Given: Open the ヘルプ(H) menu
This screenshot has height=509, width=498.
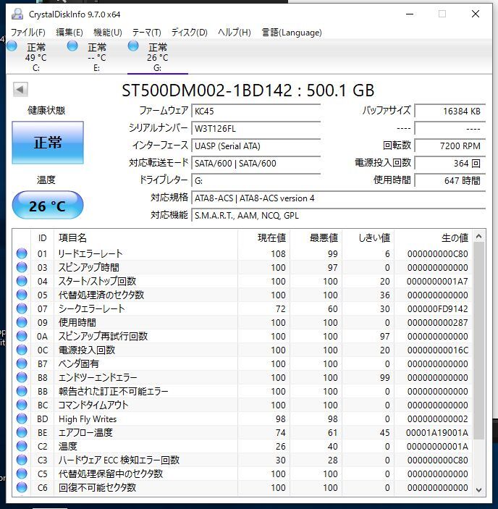Looking at the screenshot, I should click(235, 33).
